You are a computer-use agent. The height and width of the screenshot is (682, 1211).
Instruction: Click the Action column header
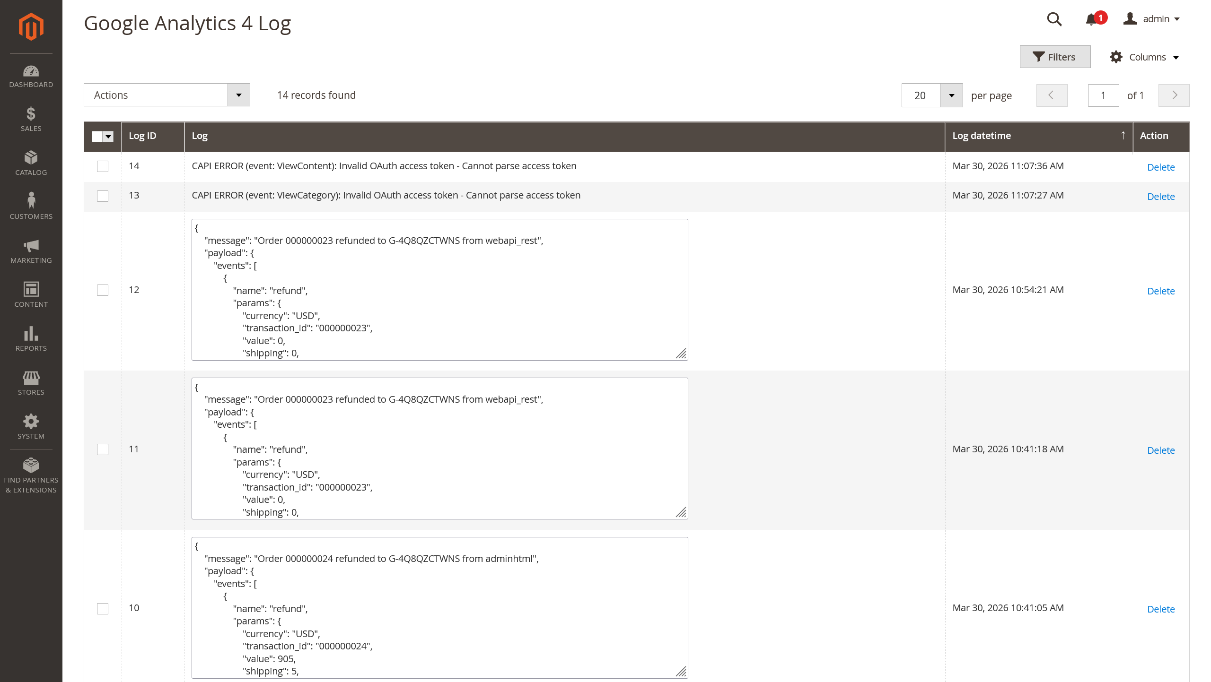coord(1161,136)
